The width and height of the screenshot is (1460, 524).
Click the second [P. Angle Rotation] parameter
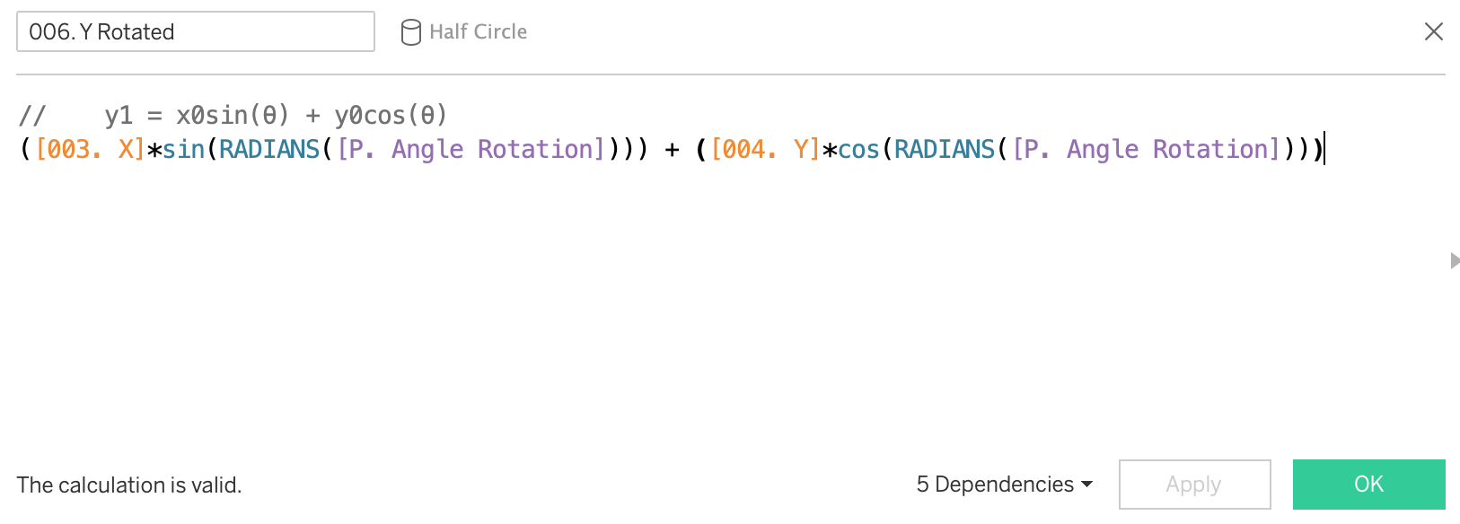click(1146, 149)
